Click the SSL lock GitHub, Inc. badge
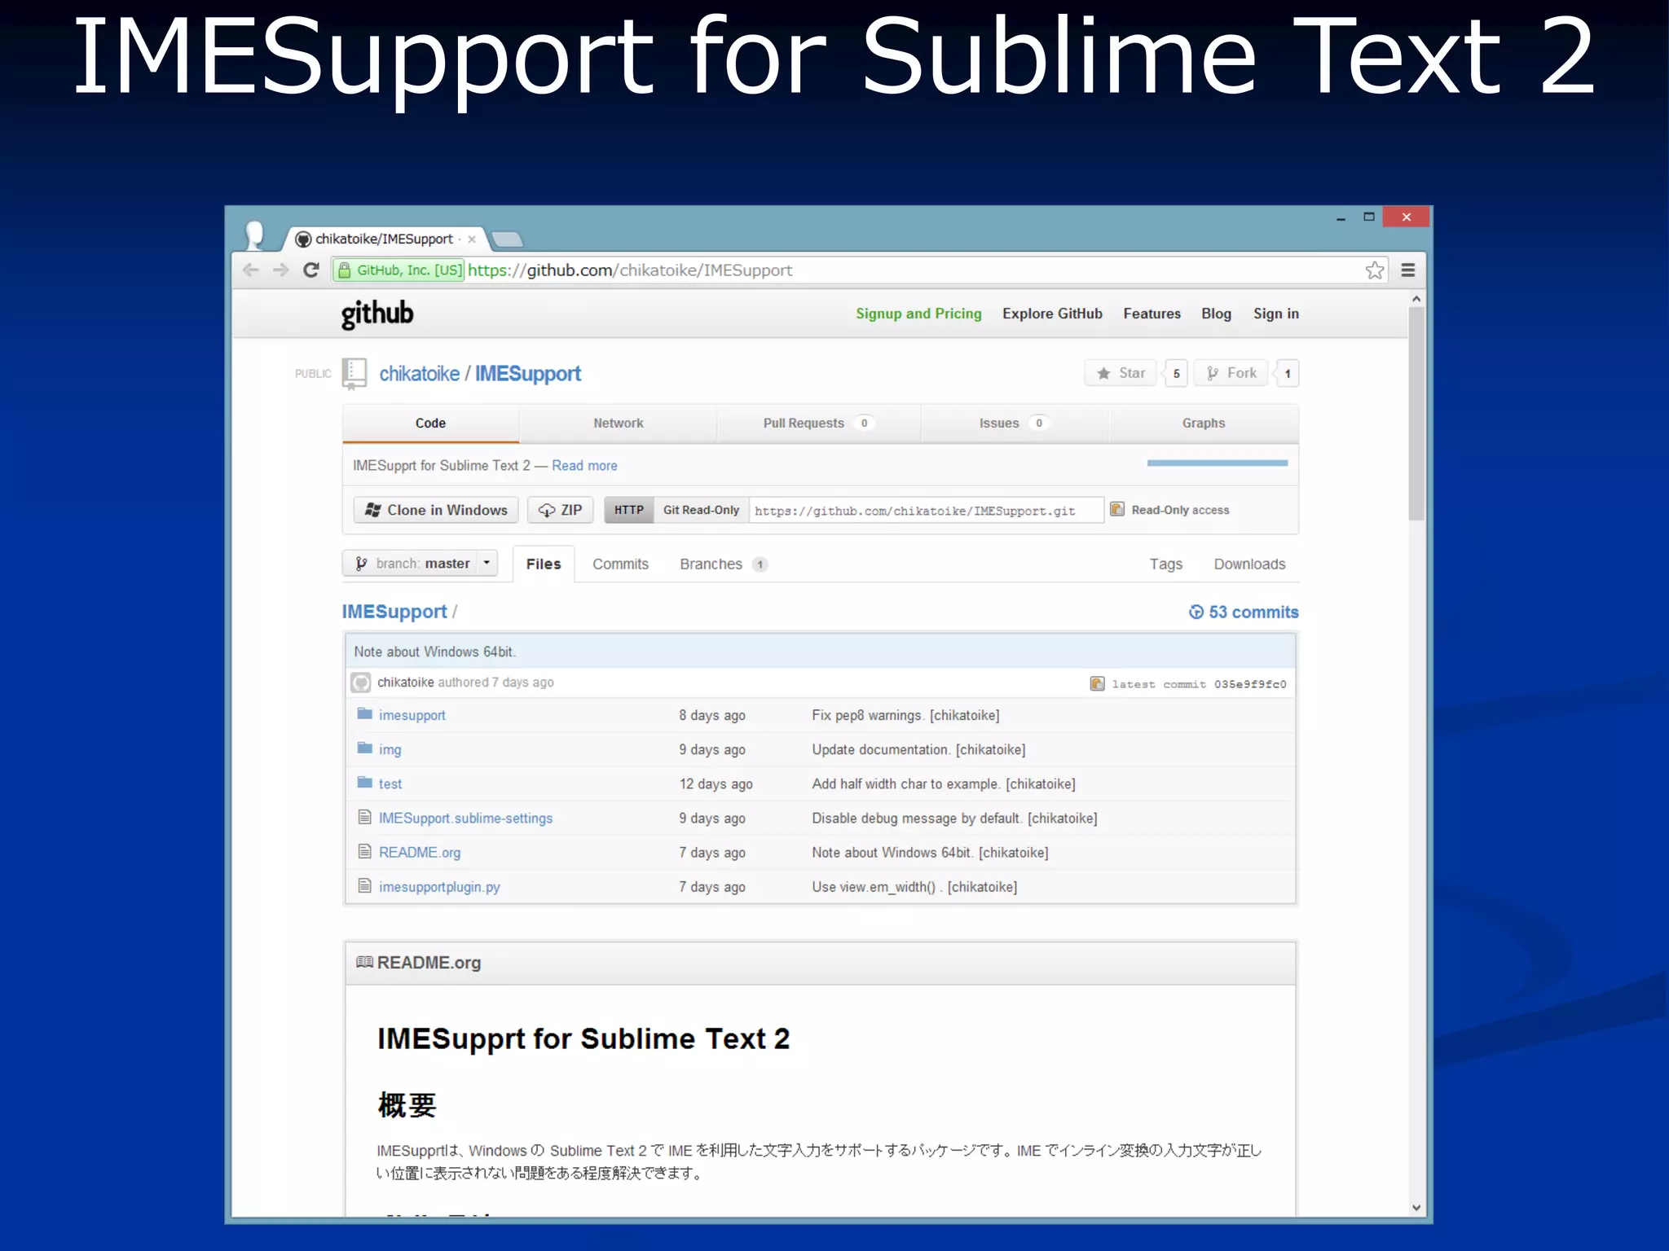Screen dimensions: 1669x1251 (x=399, y=270)
